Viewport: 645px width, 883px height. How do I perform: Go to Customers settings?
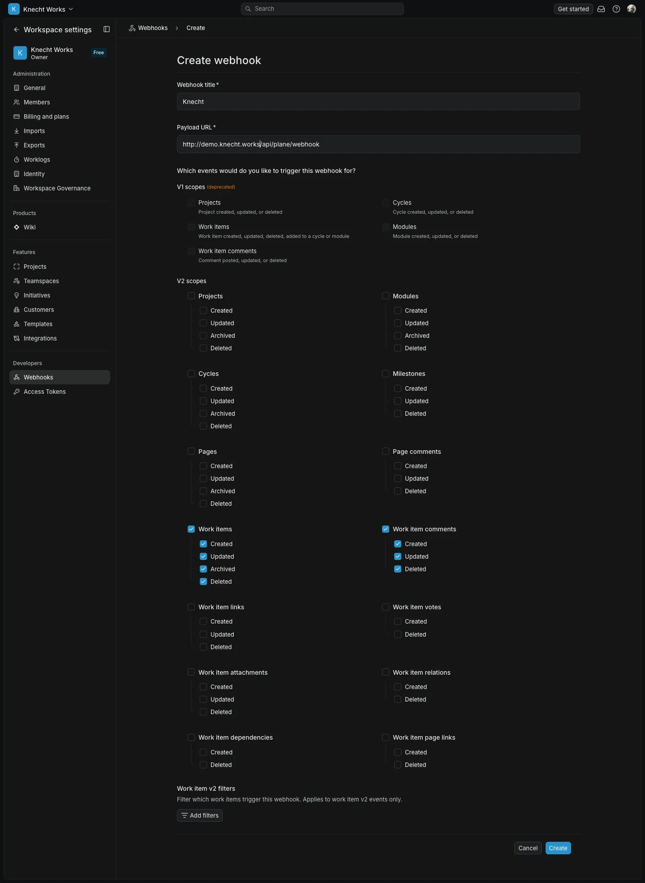[60, 310]
